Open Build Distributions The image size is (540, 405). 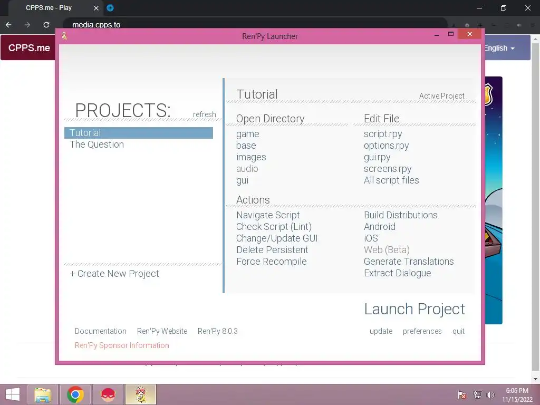401,215
